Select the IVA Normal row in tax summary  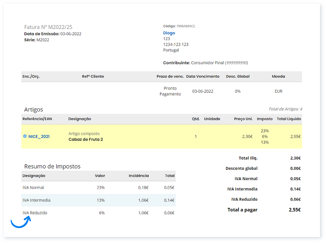(98, 188)
